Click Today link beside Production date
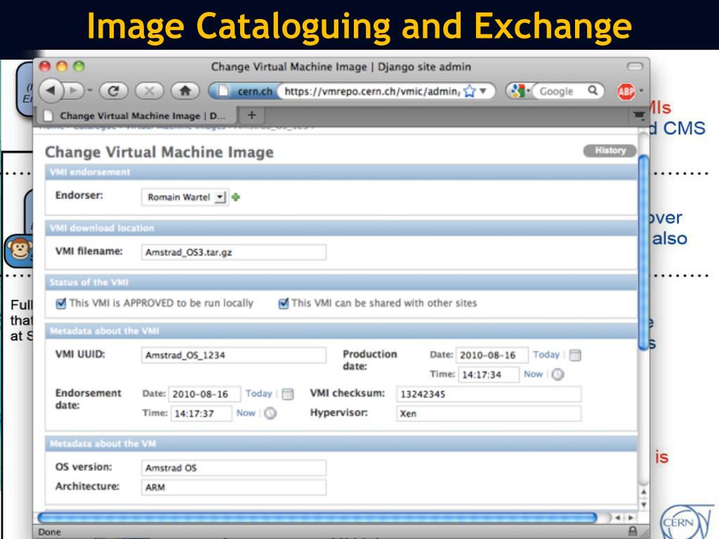 click(546, 354)
